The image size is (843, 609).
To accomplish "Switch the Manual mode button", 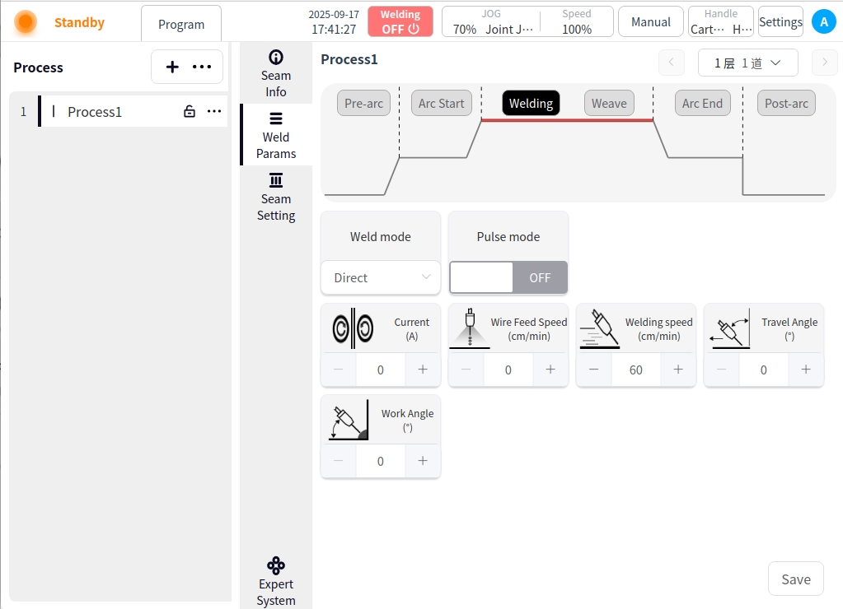I will [x=650, y=22].
